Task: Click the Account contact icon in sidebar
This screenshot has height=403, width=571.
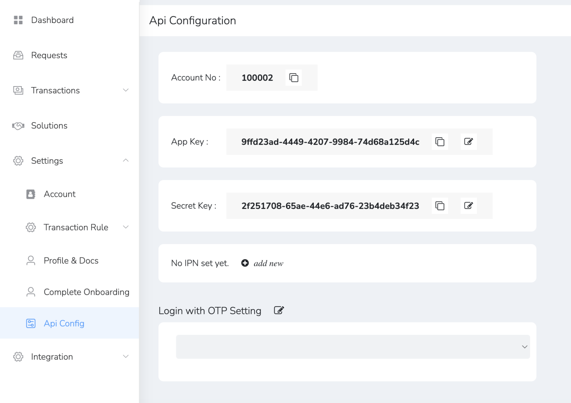Action: (x=30, y=194)
